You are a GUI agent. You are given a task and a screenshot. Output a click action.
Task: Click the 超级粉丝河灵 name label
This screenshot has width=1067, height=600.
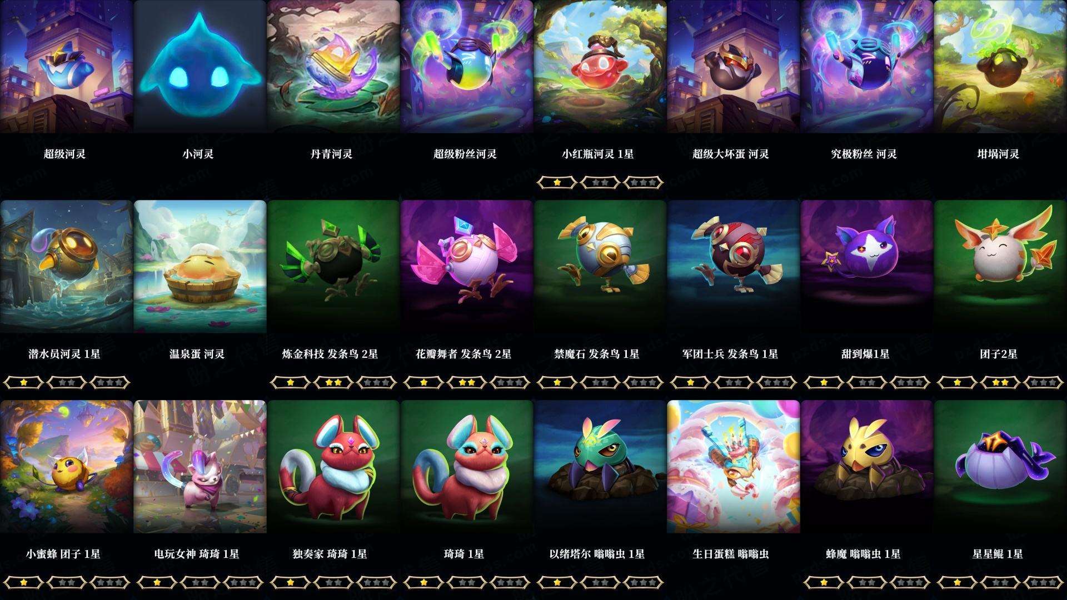[x=465, y=154]
